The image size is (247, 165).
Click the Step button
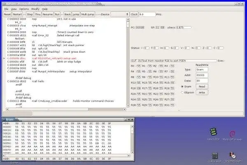click(30, 14)
